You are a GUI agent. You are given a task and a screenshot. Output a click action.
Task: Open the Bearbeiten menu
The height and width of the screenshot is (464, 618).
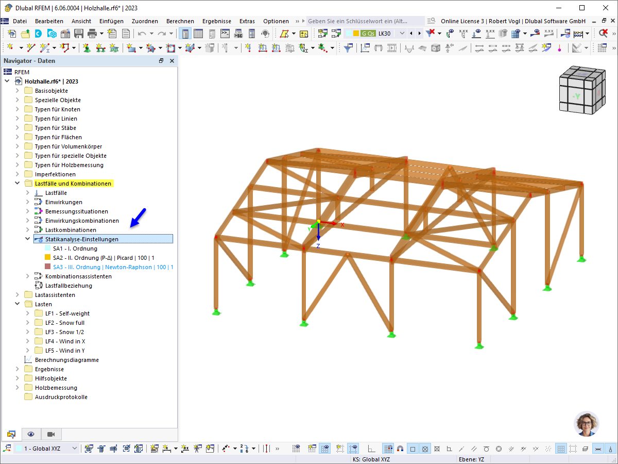(49, 21)
